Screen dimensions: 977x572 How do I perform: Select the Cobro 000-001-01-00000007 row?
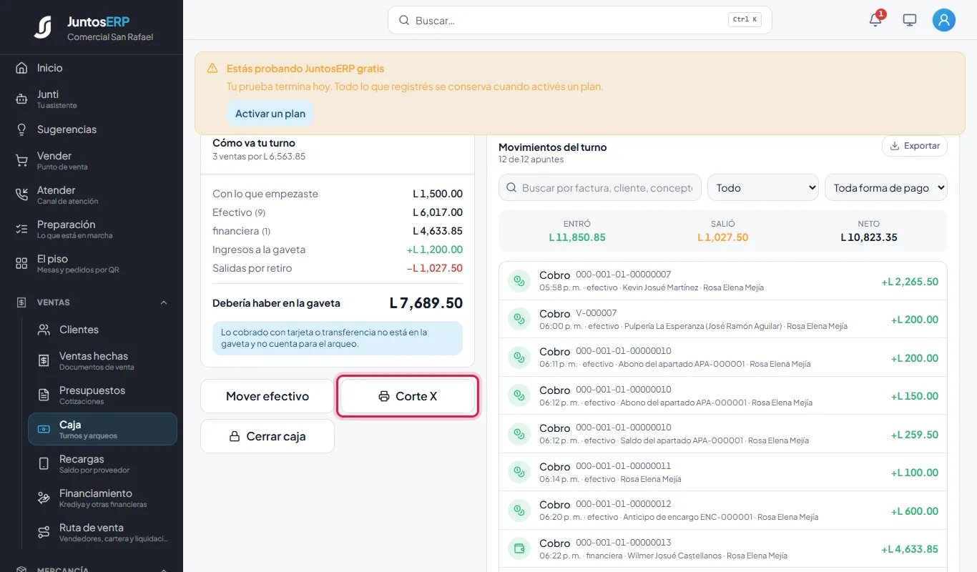(722, 281)
